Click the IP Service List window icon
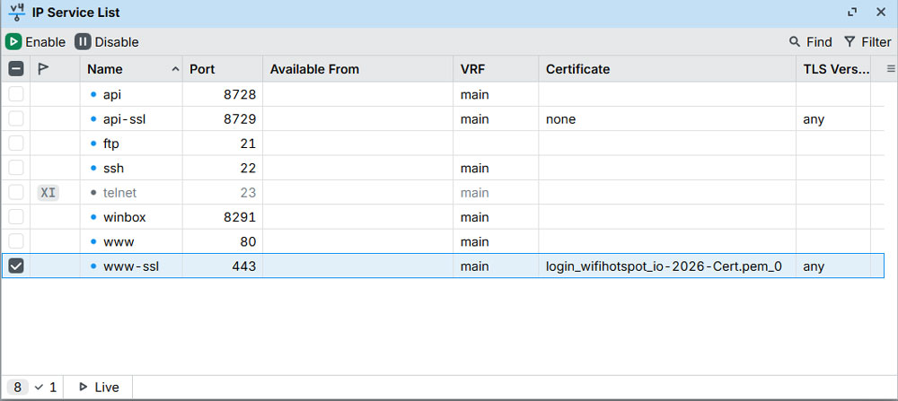This screenshot has width=898, height=401. pos(15,13)
